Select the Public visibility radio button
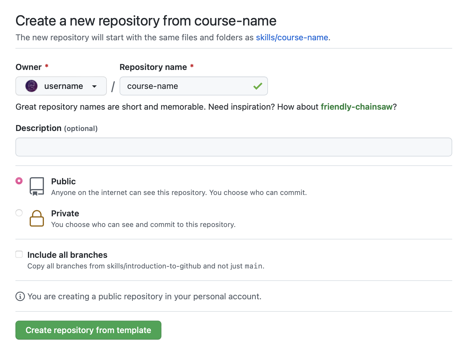 point(19,181)
